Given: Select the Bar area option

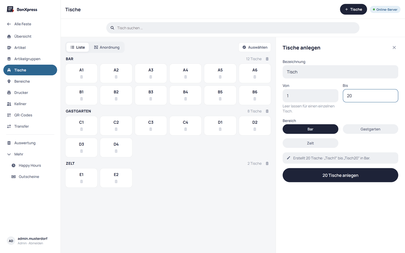Looking at the screenshot, I should click(x=310, y=129).
